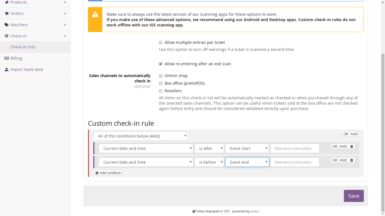Viewport: 385px width, 216px height.
Task: Click the Orders shopping cart icon
Action: [7, 13]
